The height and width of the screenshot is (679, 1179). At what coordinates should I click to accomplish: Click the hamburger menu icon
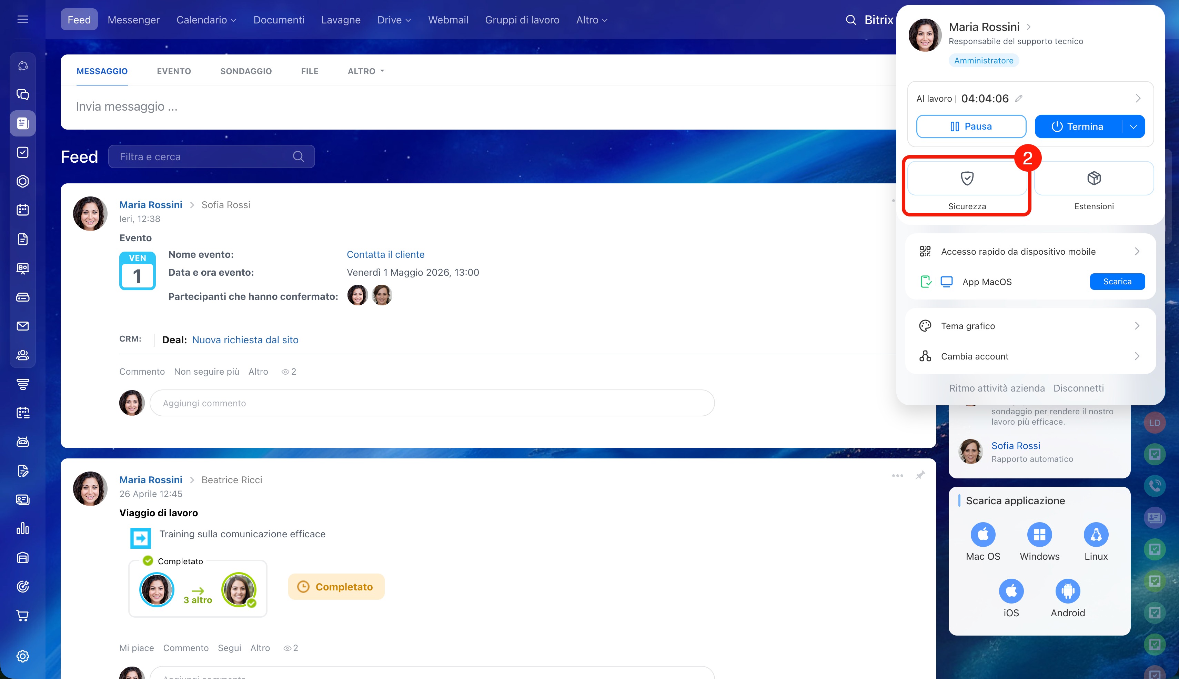click(22, 20)
